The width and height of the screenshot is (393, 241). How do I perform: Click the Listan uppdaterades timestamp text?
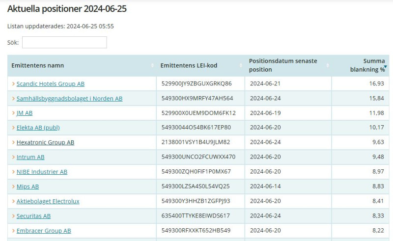click(x=60, y=27)
